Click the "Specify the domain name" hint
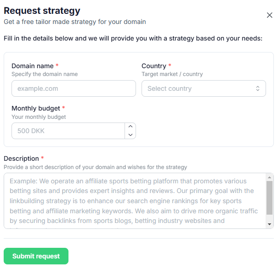Viewport: 278px width, 269px height. [x=45, y=74]
